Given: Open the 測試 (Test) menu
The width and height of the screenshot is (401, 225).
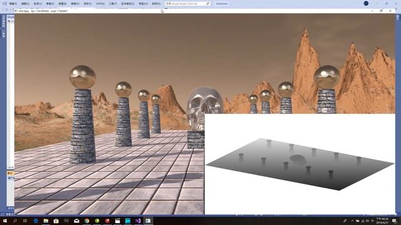Looking at the screenshot, I should click(x=88, y=4).
